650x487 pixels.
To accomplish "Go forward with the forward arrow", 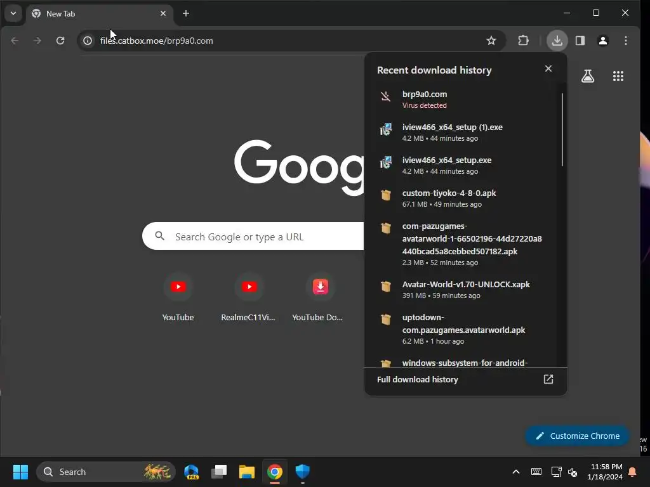I will [x=37, y=41].
